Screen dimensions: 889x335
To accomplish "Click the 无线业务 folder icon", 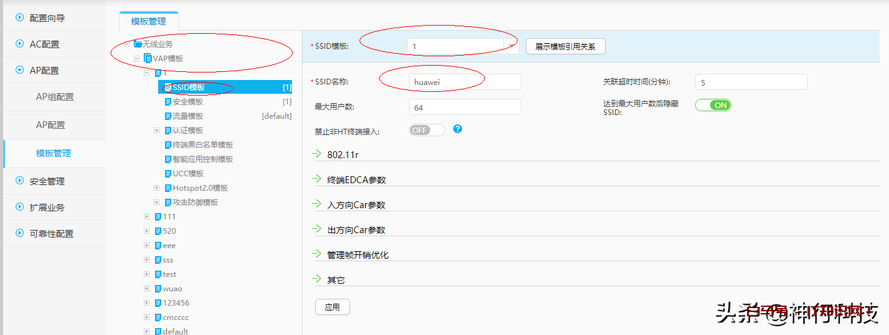I will point(138,44).
